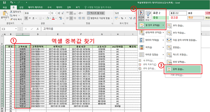Image resolution: width=210 pixels, height=112 pixels.
Task: Open the clipboard (클립보드) dialog launcher
Action: tap(22, 23)
